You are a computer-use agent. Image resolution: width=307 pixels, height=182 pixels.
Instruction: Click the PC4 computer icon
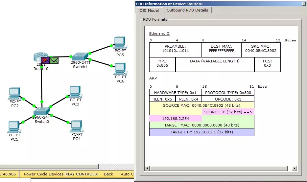[x=77, y=126]
